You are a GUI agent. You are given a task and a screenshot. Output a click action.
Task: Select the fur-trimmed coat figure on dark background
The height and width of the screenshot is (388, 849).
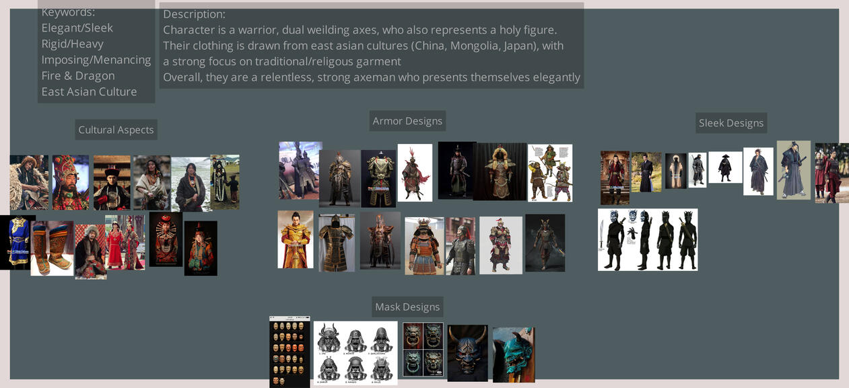coord(676,171)
